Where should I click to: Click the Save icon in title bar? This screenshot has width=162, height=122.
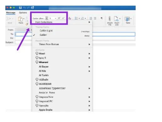click(20, 8)
